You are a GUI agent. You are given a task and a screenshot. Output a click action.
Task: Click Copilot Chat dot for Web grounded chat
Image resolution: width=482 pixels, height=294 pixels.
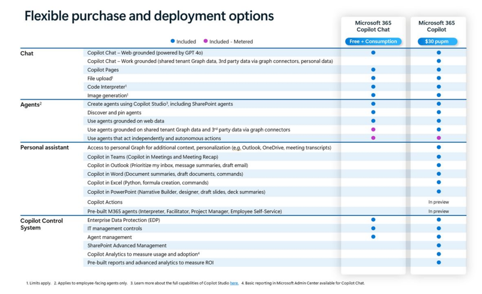373,53
